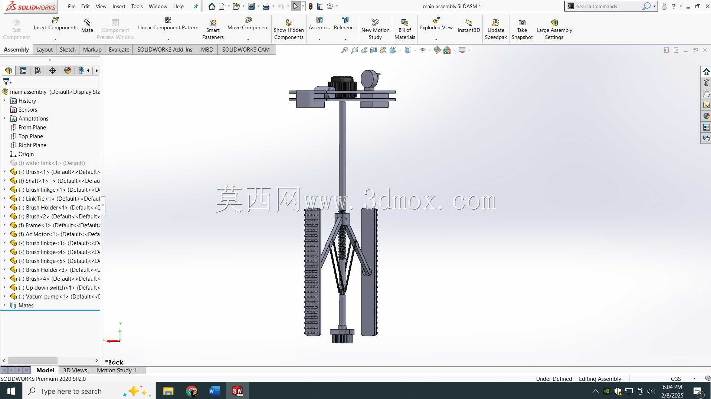Select the Mate tool

point(87,26)
